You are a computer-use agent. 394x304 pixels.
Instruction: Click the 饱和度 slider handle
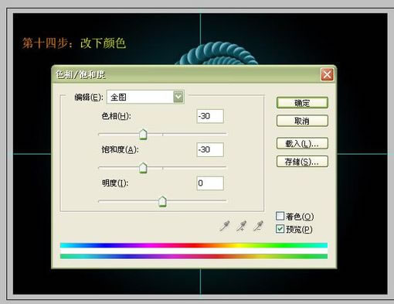143,168
